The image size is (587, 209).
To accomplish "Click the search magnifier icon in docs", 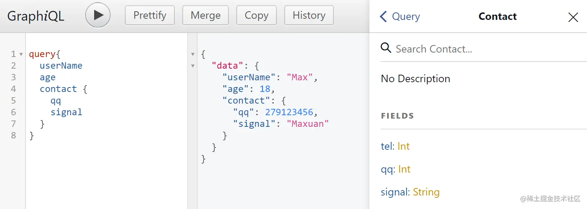I will [x=386, y=48].
